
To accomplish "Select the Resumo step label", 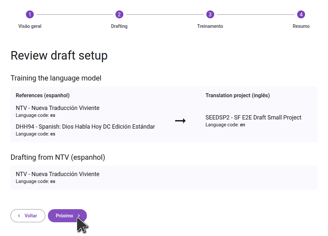I will 301,26.
